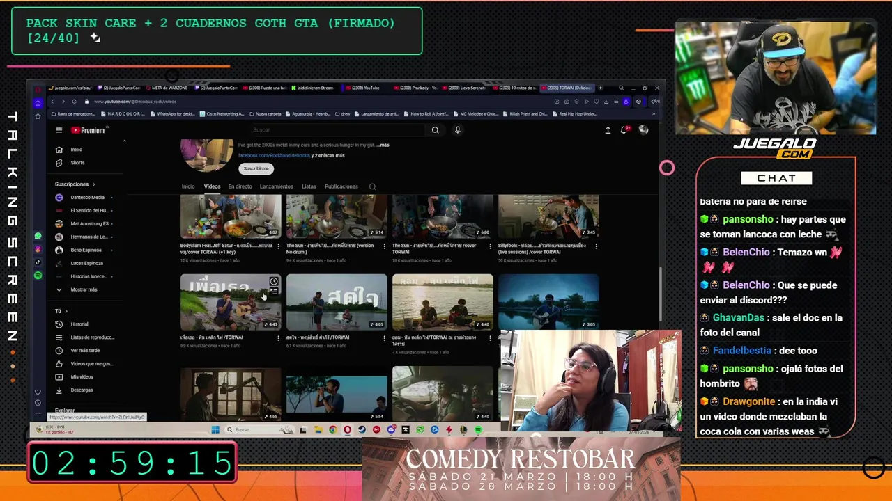Screen dimensions: 892x501
Task: Open TikTok from the Opera sidebar
Action: click(38, 262)
